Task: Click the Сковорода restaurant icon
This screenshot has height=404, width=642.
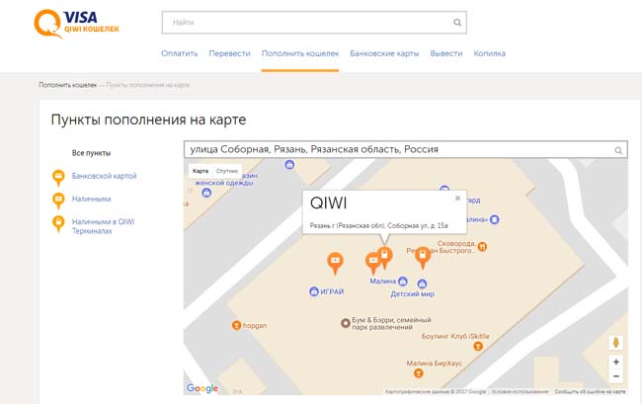Action: [482, 246]
